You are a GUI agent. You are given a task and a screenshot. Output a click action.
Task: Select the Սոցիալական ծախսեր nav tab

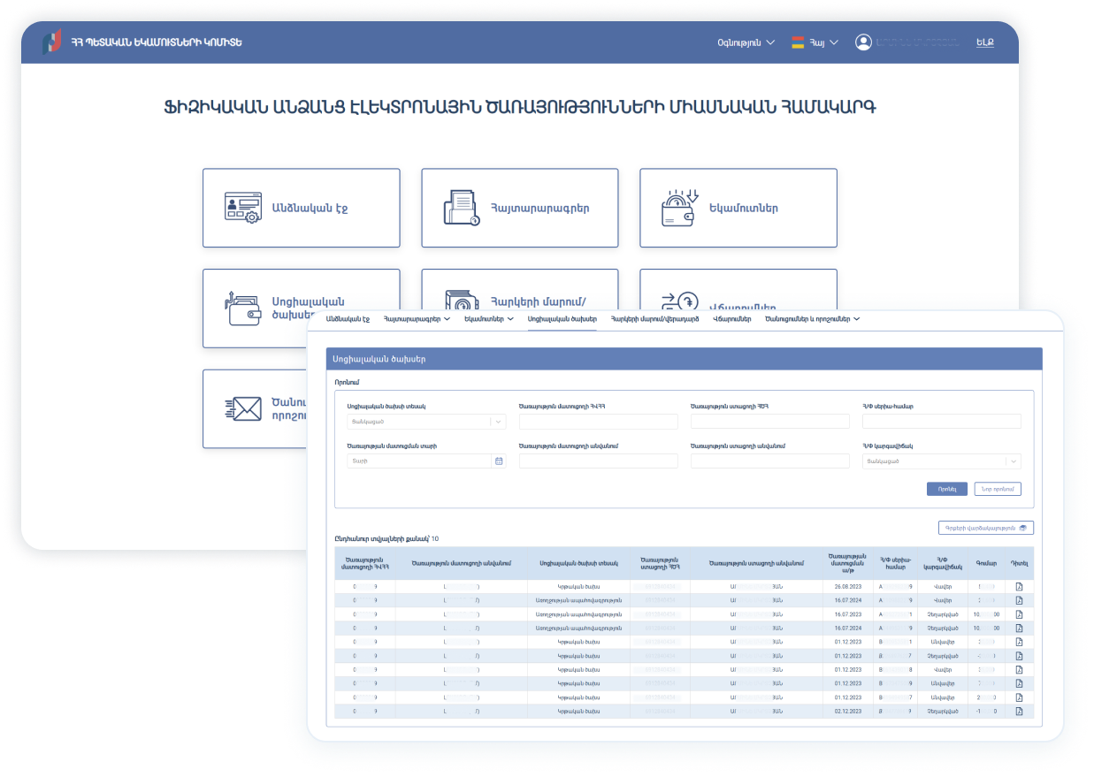click(562, 318)
